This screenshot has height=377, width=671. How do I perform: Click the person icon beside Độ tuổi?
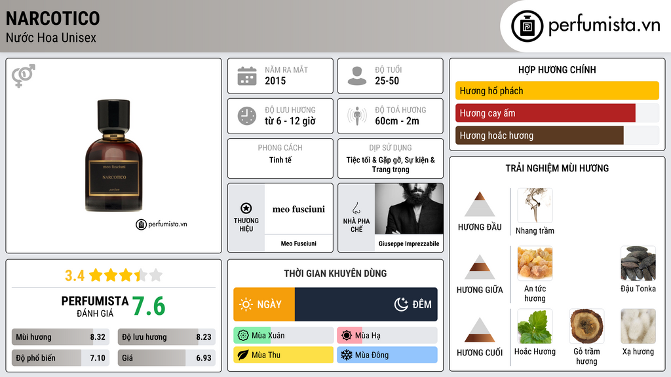[357, 76]
